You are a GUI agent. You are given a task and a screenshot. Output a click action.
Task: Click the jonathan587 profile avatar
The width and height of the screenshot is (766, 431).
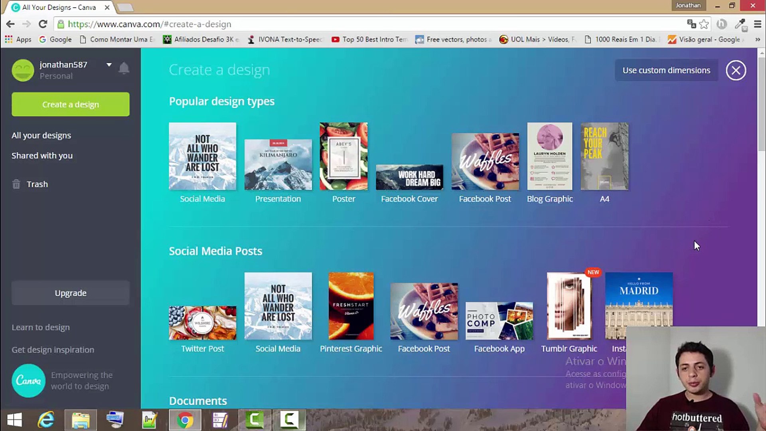click(x=23, y=70)
